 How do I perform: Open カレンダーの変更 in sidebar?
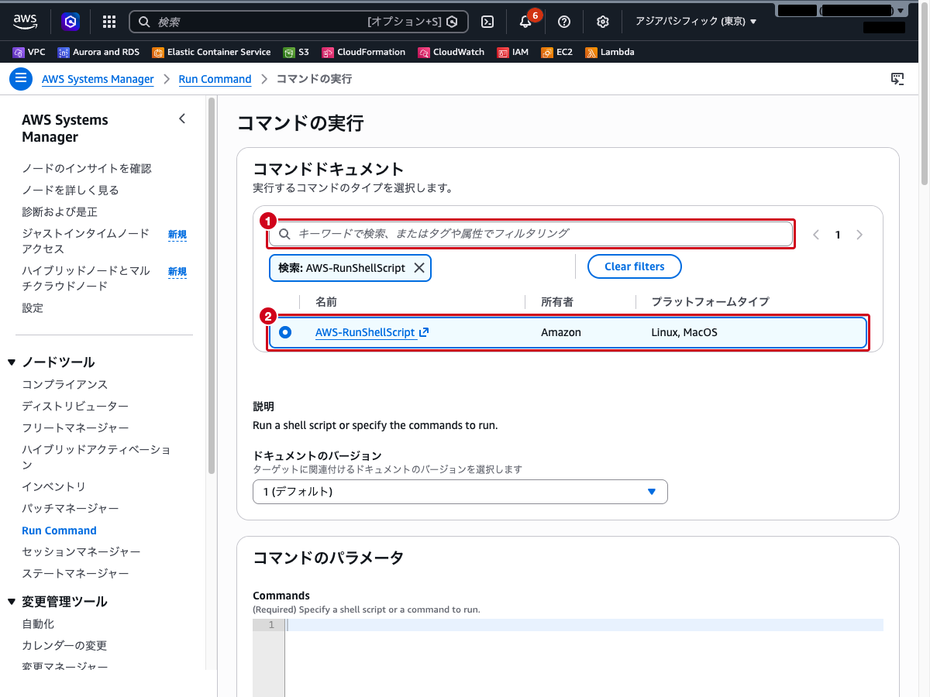pos(64,645)
